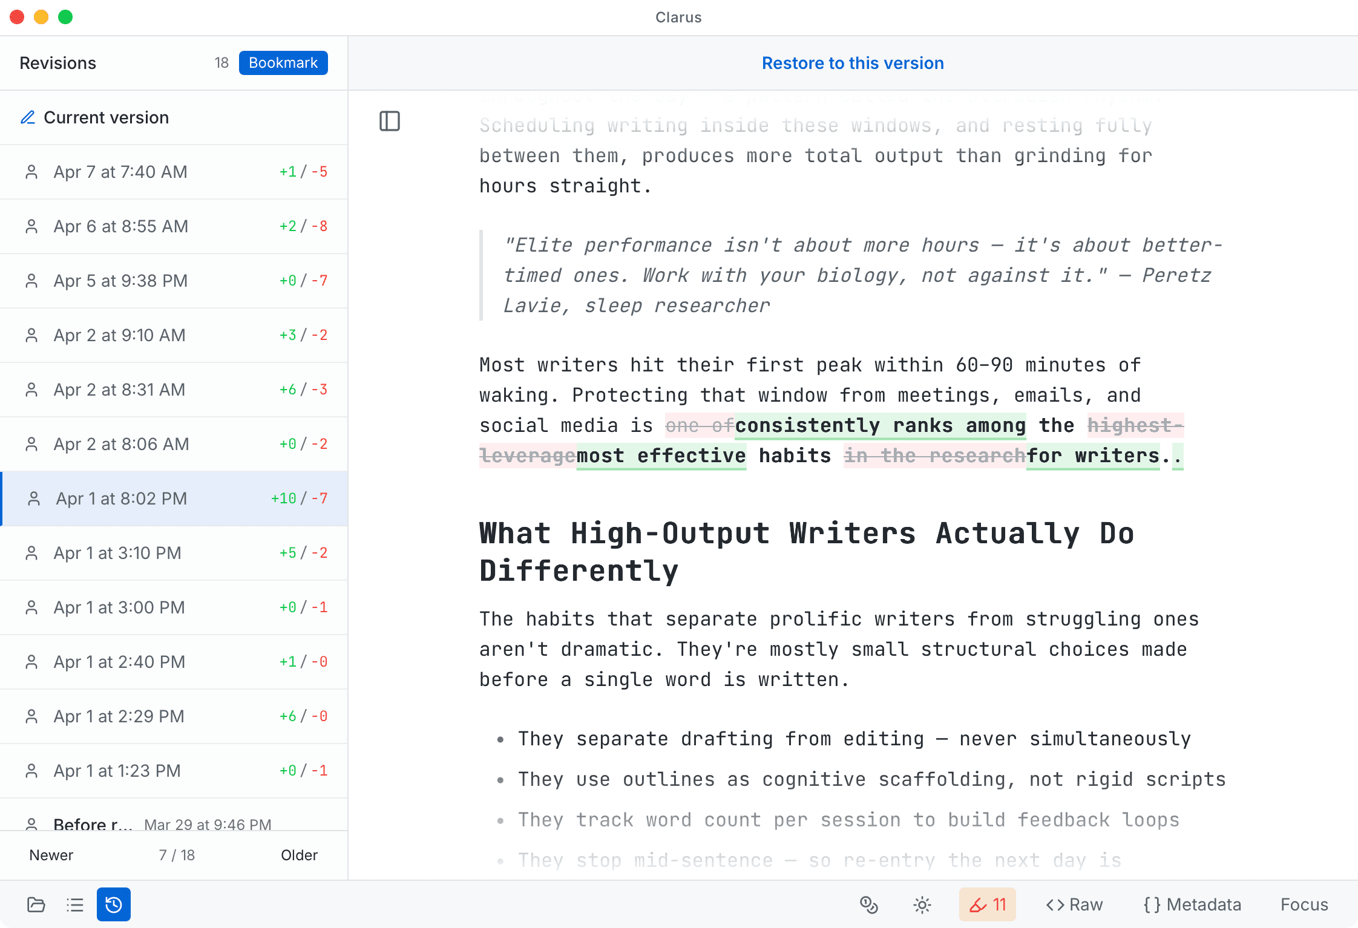Click the red edits counter showing 11
1358x928 pixels.
pyautogui.click(x=988, y=904)
